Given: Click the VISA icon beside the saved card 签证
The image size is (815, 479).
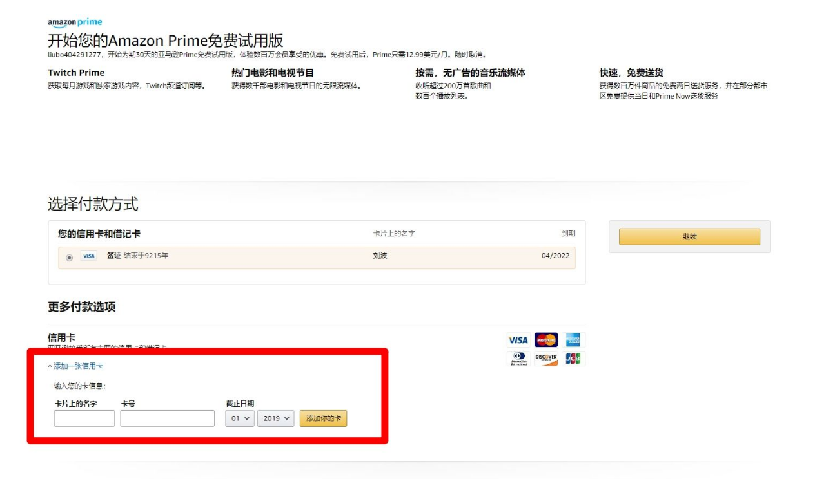Looking at the screenshot, I should pos(88,256).
